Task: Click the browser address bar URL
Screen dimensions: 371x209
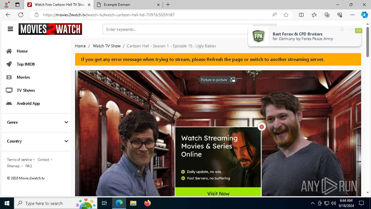Action: pyautogui.click(x=109, y=15)
